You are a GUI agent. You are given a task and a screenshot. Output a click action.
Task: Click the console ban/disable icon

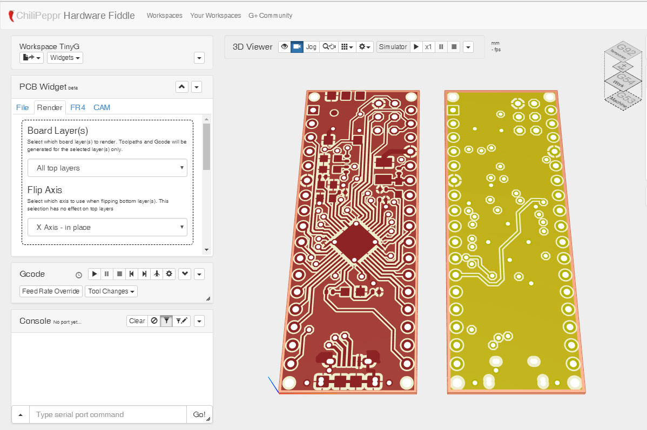(x=154, y=321)
